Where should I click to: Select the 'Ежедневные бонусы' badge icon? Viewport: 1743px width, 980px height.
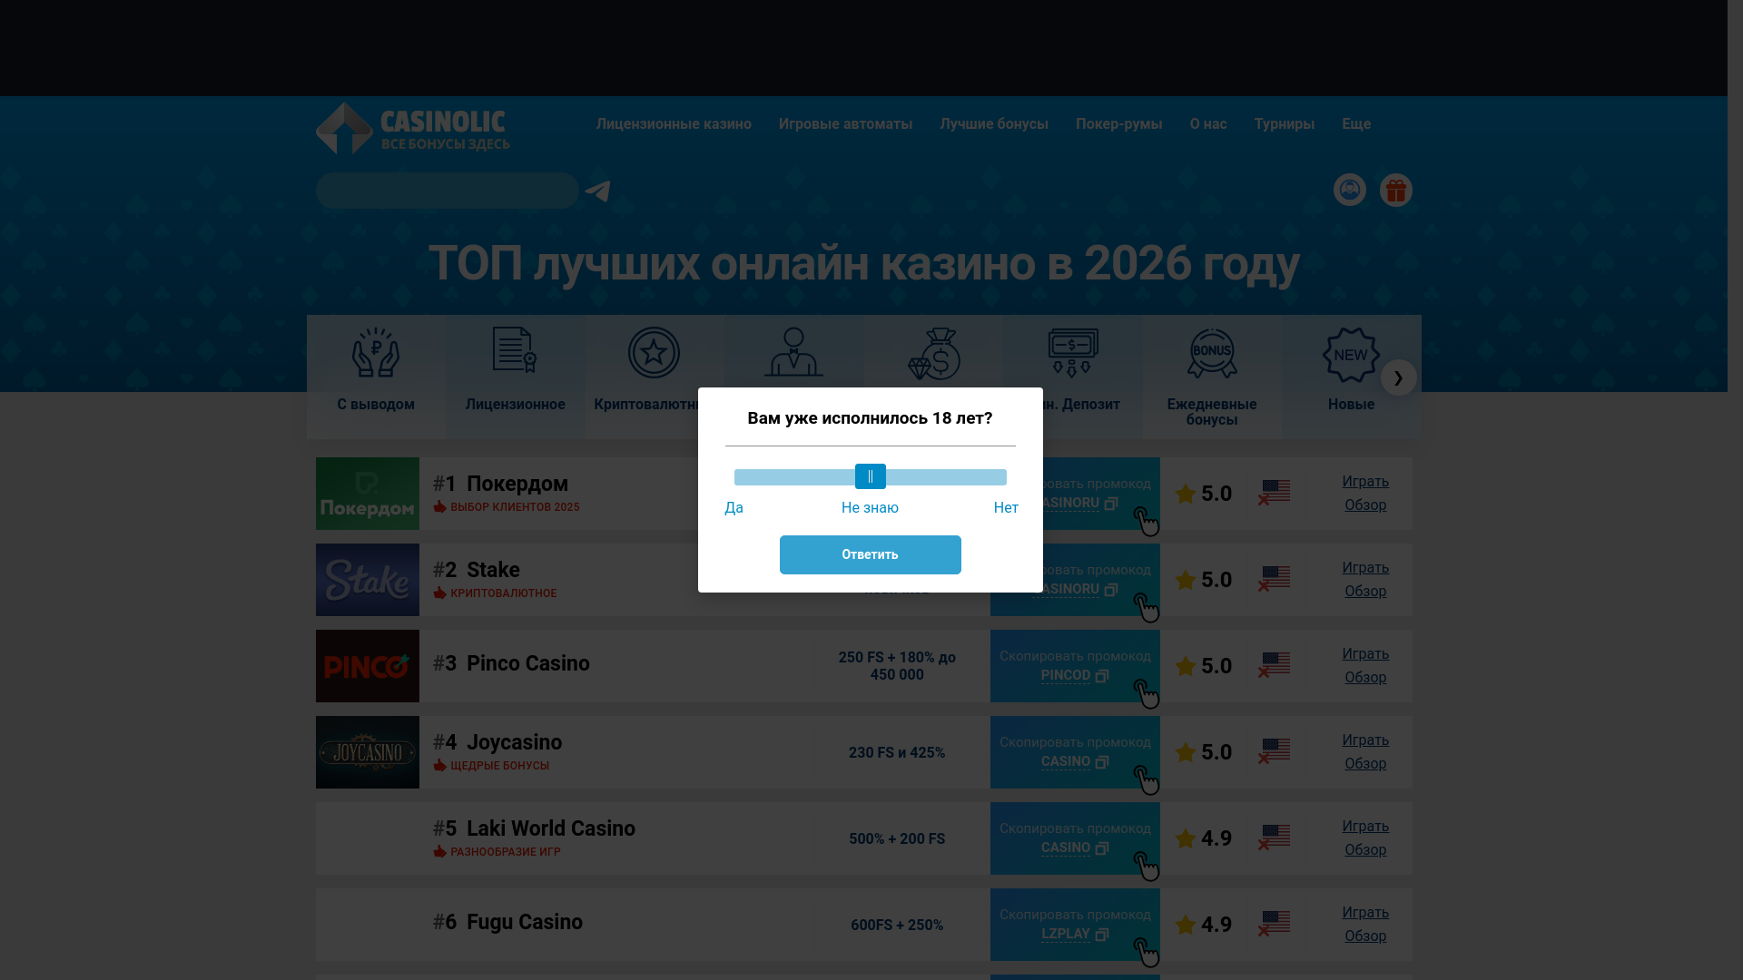1212,353
